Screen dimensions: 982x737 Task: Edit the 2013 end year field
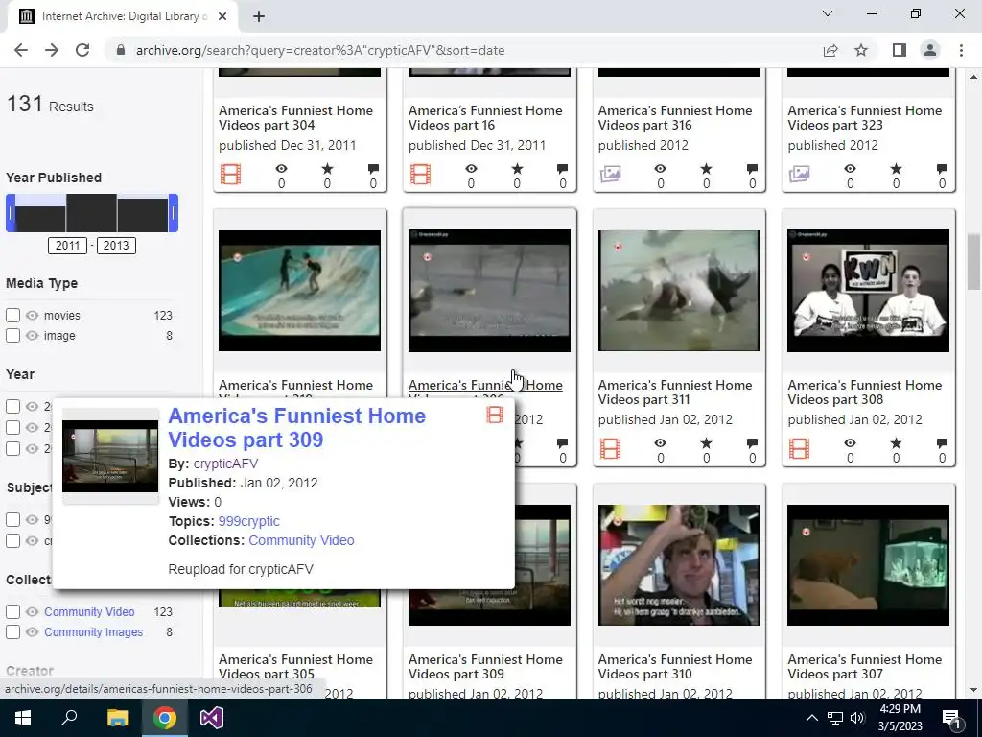pyautogui.click(x=116, y=245)
